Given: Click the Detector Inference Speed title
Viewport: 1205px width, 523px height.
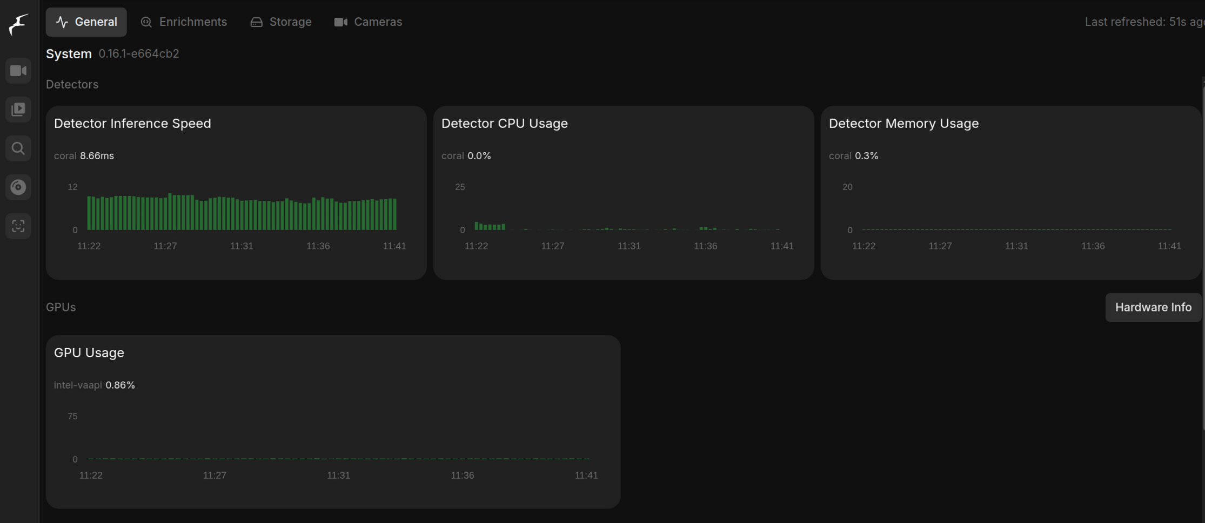Looking at the screenshot, I should click(132, 124).
